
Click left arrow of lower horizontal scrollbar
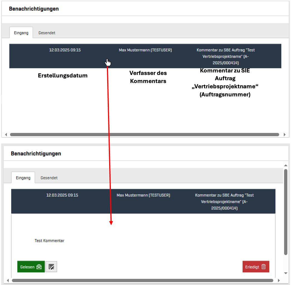click(x=8, y=280)
